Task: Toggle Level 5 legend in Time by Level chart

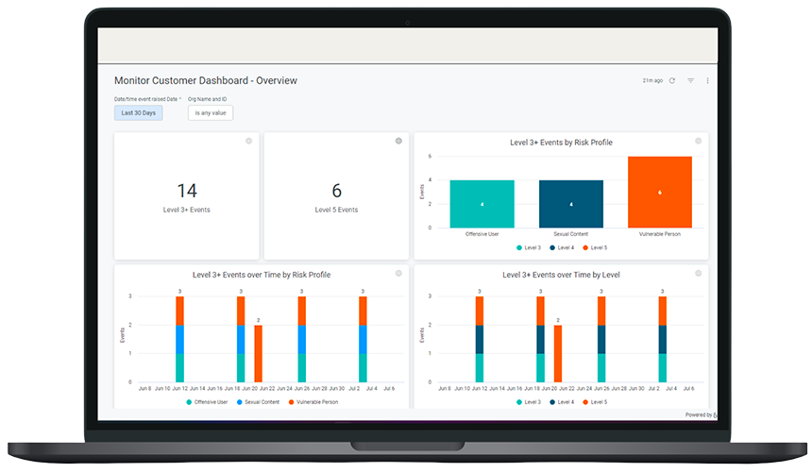Action: 594,402
